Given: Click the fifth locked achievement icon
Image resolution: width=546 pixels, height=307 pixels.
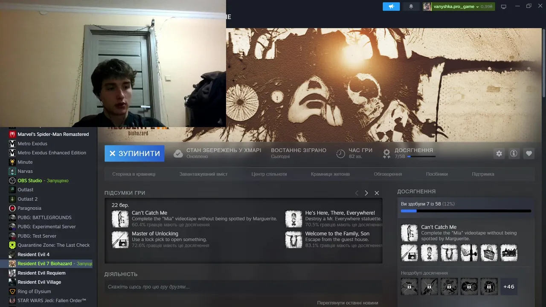Looking at the screenshot, I should (489, 287).
